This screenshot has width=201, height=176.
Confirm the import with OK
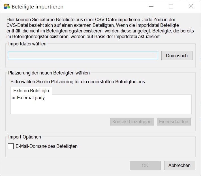click(x=145, y=165)
